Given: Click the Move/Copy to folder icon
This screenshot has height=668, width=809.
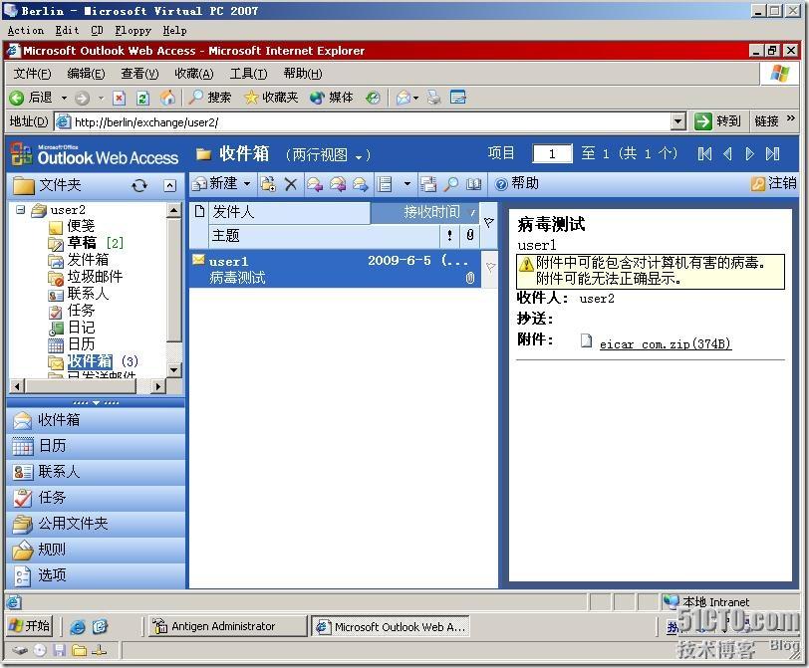Looking at the screenshot, I should (x=268, y=184).
